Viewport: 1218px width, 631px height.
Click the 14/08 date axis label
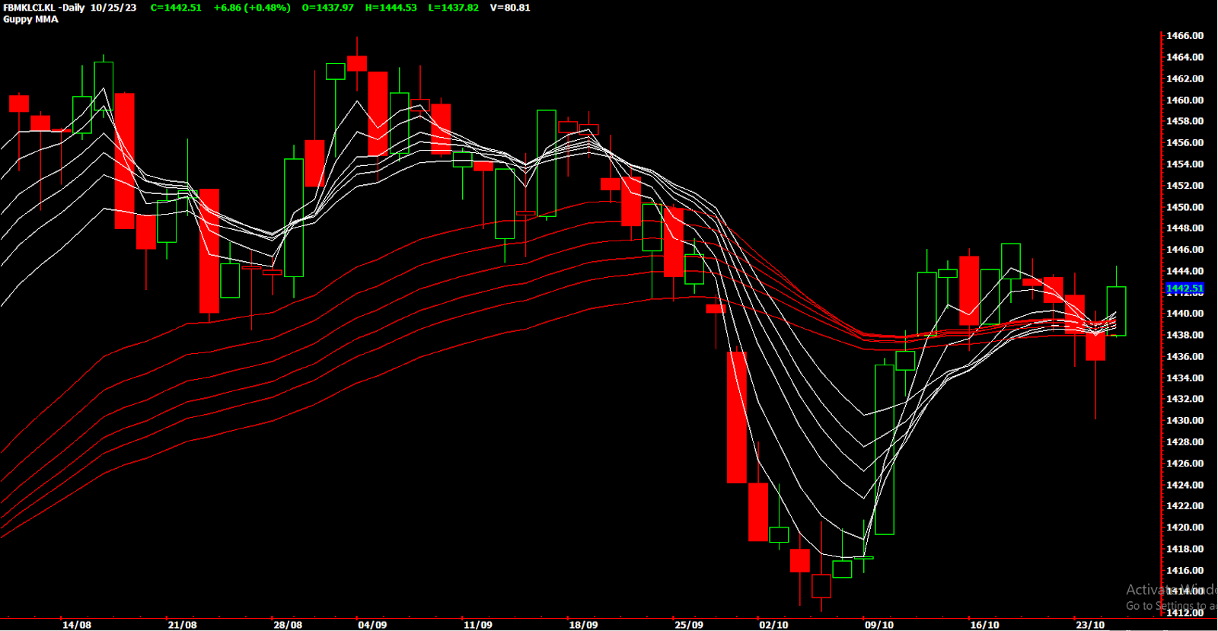[x=77, y=625]
